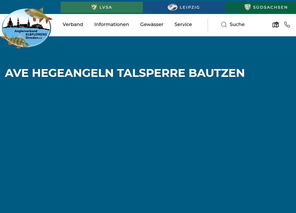The height and width of the screenshot is (213, 296).
Task: Click the magnifying glass search icon
Action: (224, 25)
